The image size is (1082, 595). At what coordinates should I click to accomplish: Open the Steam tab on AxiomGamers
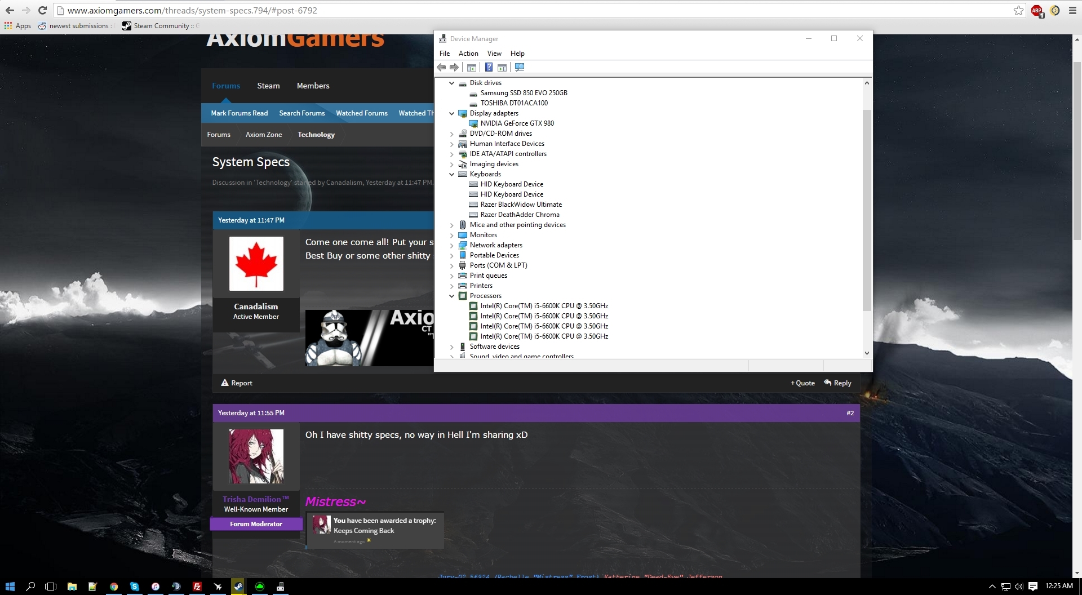coord(268,86)
